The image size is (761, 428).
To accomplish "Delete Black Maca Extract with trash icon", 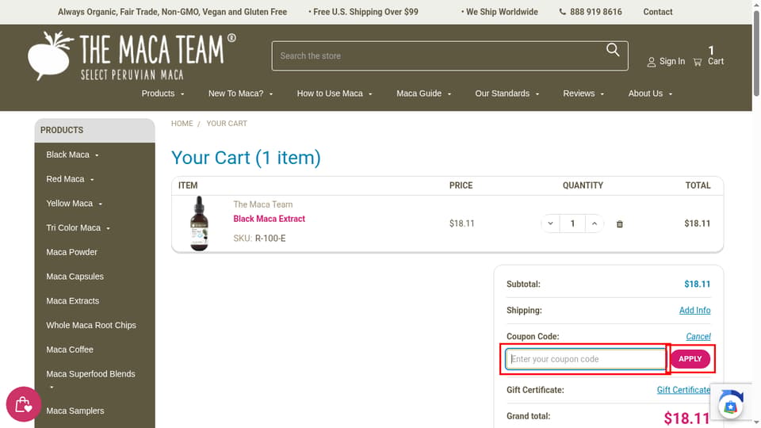I will tap(619, 224).
